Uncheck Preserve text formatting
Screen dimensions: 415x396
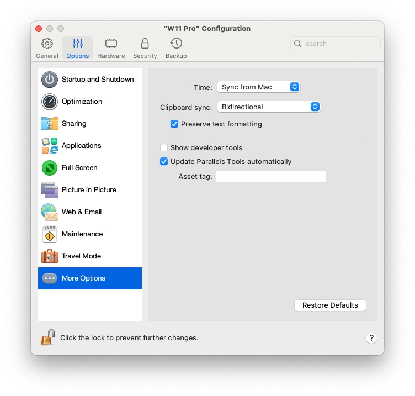click(x=174, y=124)
